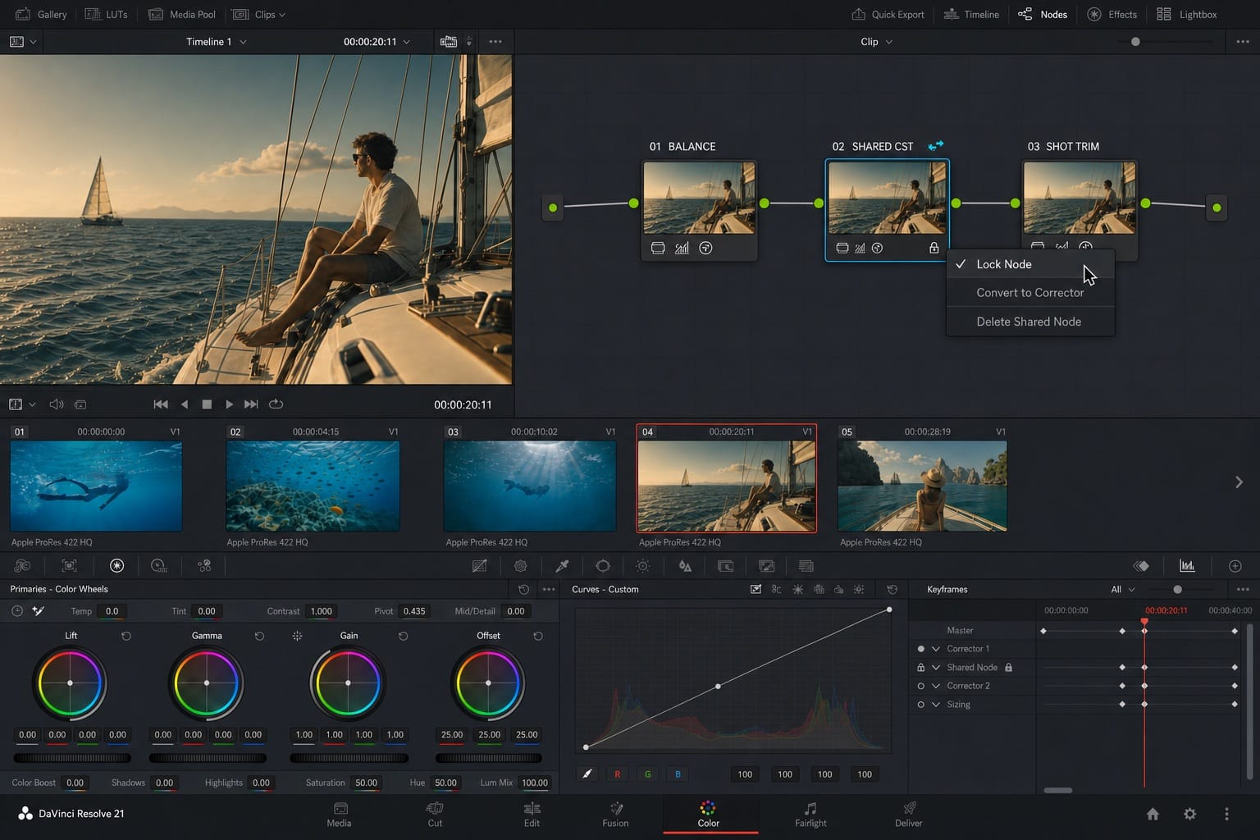Screen dimensions: 1260x840
Task: Click the node graph zoom slider
Action: [x=1135, y=41]
